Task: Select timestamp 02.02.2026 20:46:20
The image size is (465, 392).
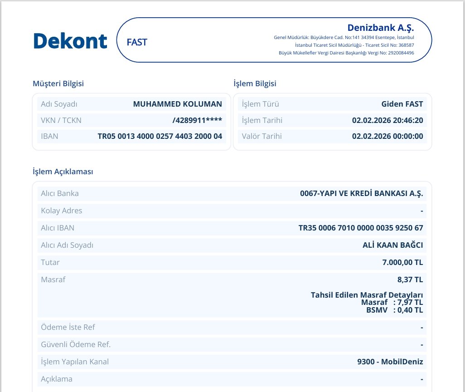Action: coord(387,120)
